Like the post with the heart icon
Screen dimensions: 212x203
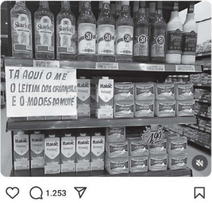pyautogui.click(x=12, y=193)
